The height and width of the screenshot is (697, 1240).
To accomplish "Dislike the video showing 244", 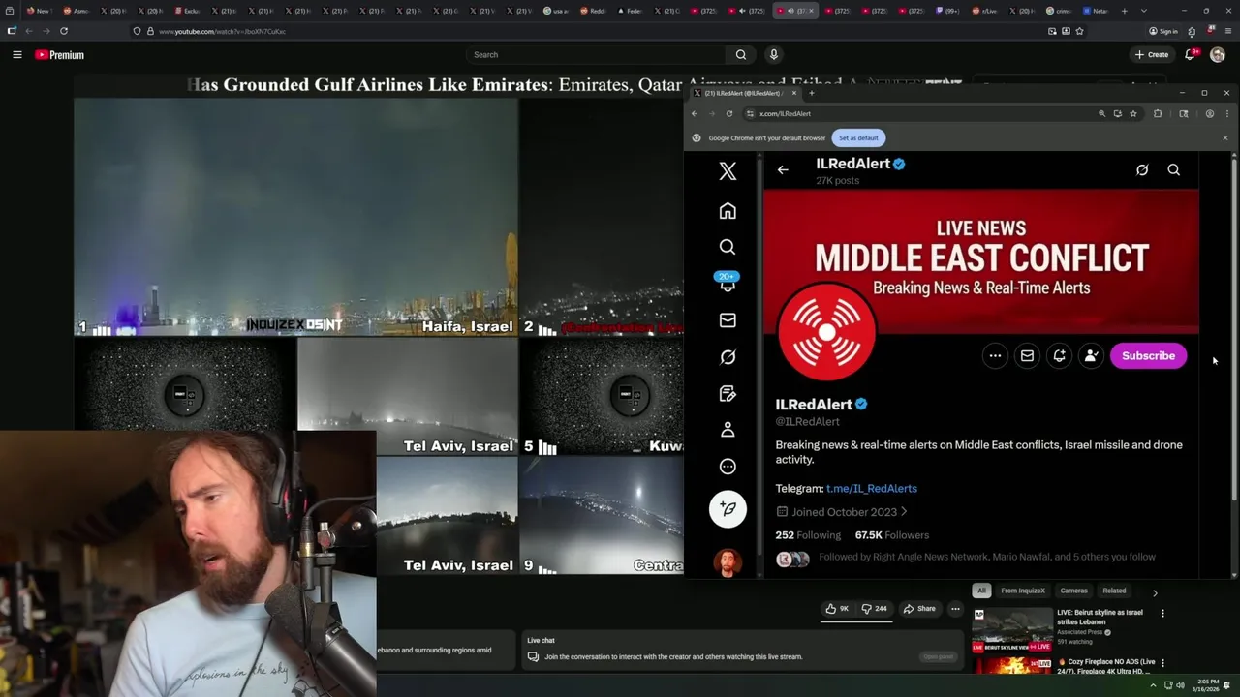I will coord(874,609).
